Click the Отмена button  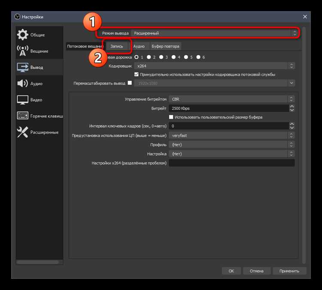coord(257,271)
